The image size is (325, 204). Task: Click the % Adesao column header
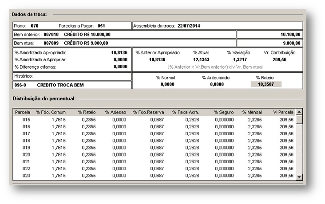pyautogui.click(x=115, y=112)
